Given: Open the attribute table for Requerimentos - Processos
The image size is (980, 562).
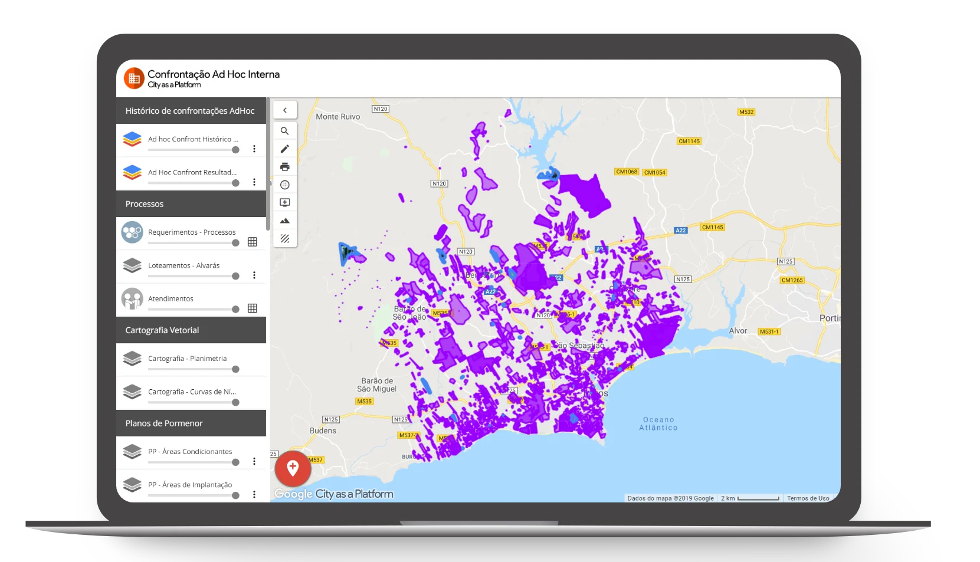Looking at the screenshot, I should [253, 241].
